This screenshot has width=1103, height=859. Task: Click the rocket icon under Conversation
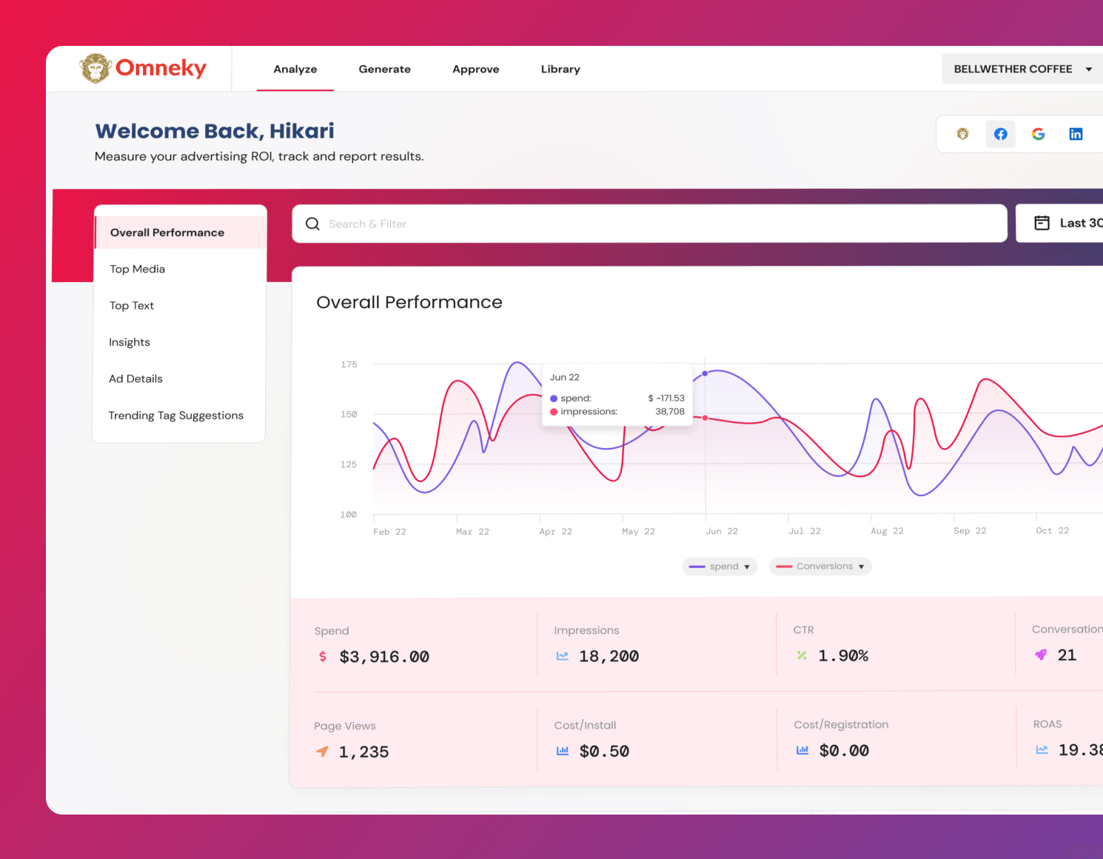coord(1041,655)
